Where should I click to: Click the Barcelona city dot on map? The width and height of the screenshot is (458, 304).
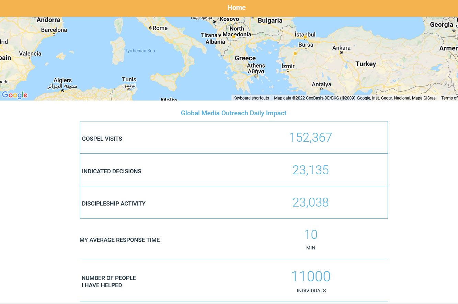click(x=54, y=34)
